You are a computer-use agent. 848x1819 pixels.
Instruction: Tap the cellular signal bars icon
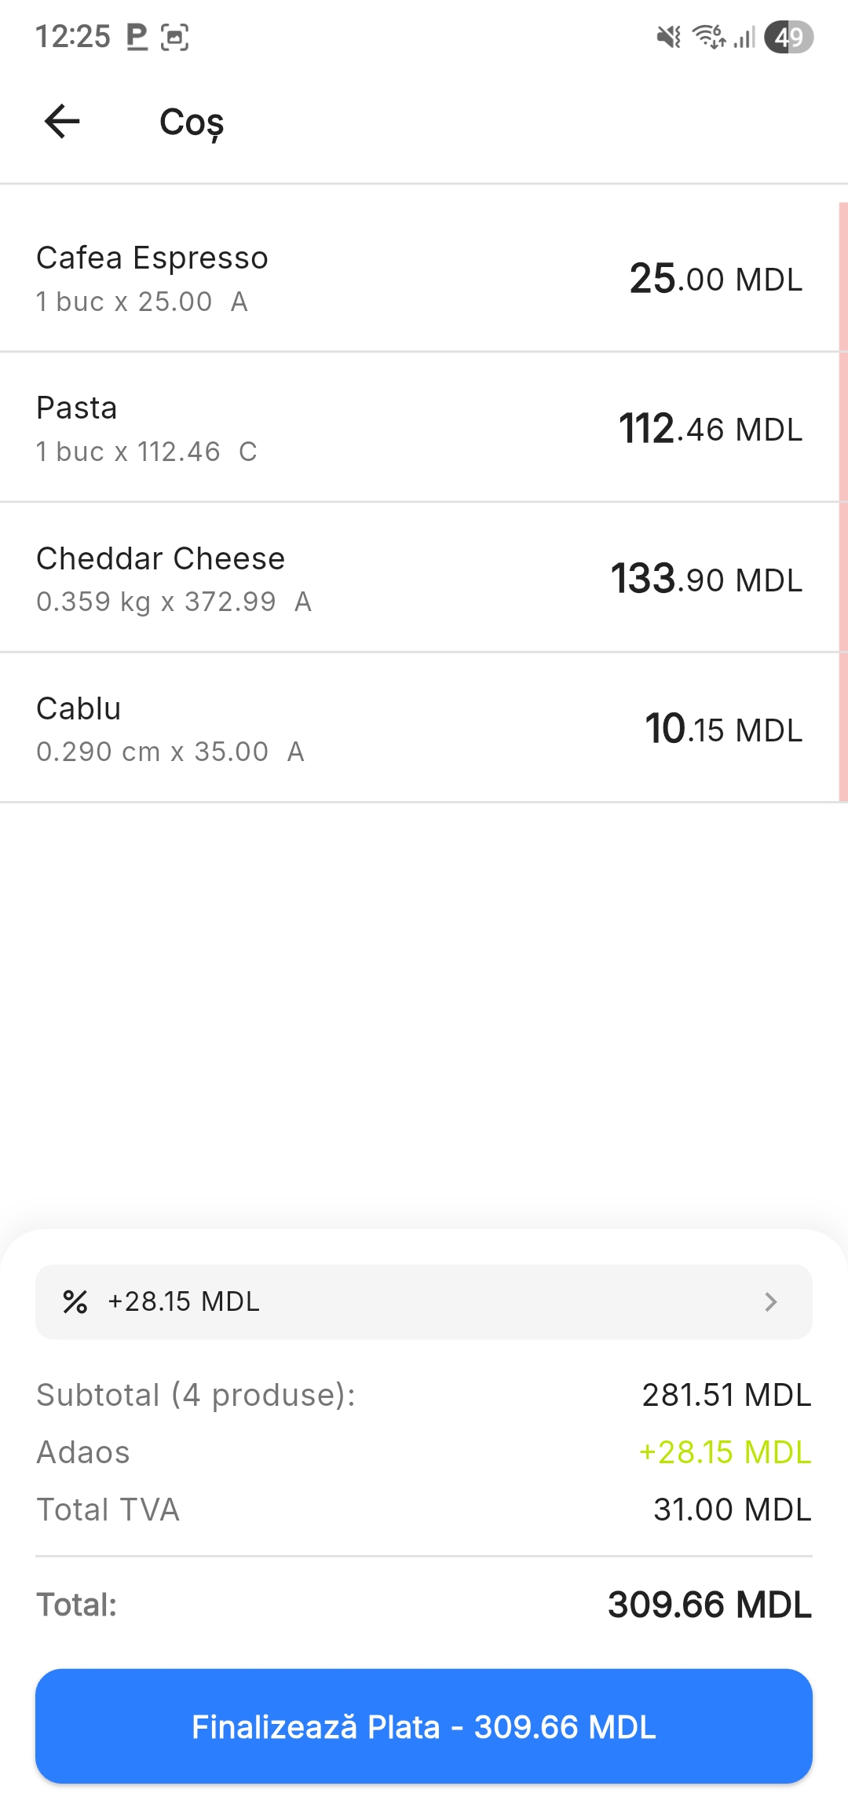coord(744,37)
